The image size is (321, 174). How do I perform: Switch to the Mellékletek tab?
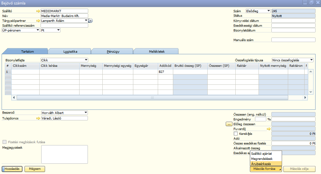tap(157, 51)
